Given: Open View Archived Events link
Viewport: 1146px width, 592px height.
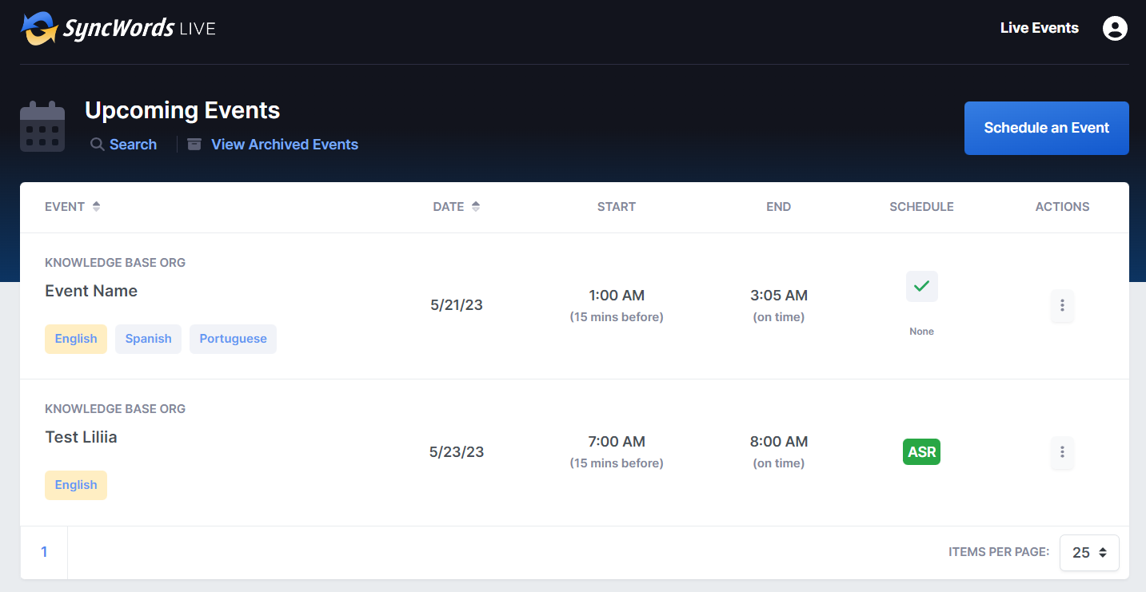Looking at the screenshot, I should coord(284,145).
